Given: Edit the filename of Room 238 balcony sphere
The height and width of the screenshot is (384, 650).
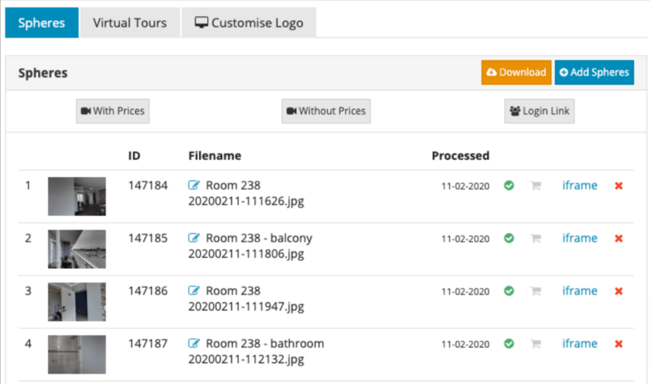Looking at the screenshot, I should click(x=194, y=237).
